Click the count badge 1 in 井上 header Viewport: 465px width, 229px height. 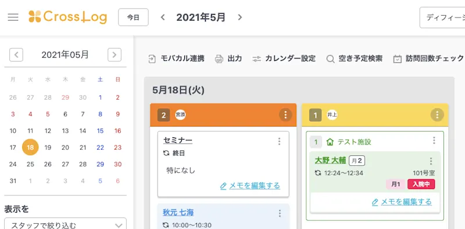pyautogui.click(x=315, y=115)
